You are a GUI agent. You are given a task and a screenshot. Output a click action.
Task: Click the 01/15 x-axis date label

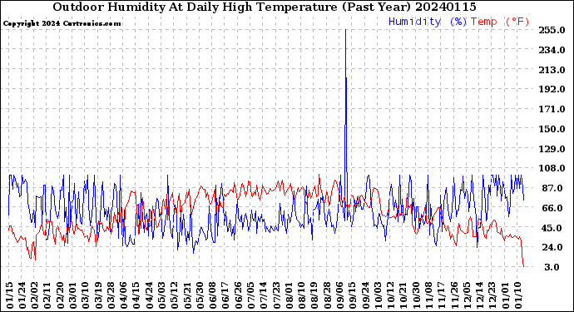(9, 295)
